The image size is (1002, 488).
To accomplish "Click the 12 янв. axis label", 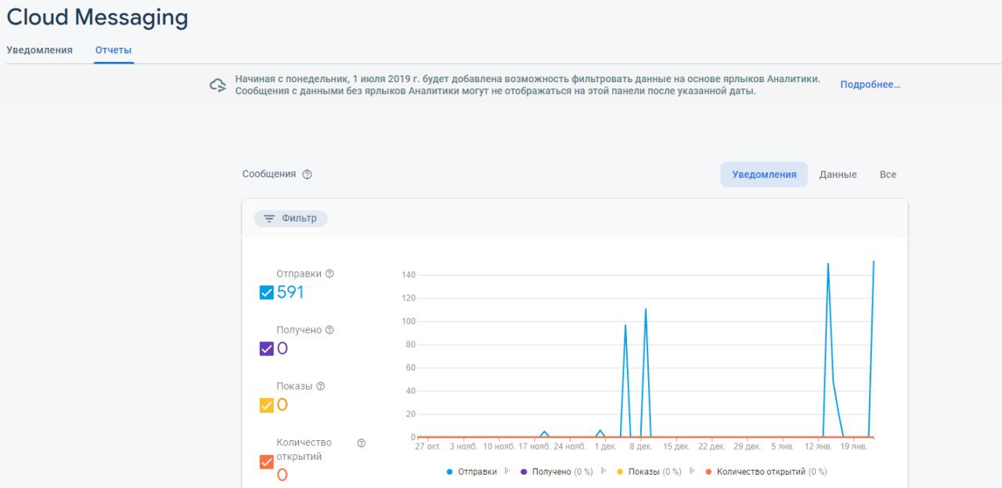I will coord(818,446).
